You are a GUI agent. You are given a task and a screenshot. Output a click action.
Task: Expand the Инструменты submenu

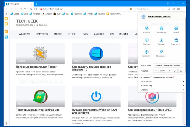click(x=161, y=81)
